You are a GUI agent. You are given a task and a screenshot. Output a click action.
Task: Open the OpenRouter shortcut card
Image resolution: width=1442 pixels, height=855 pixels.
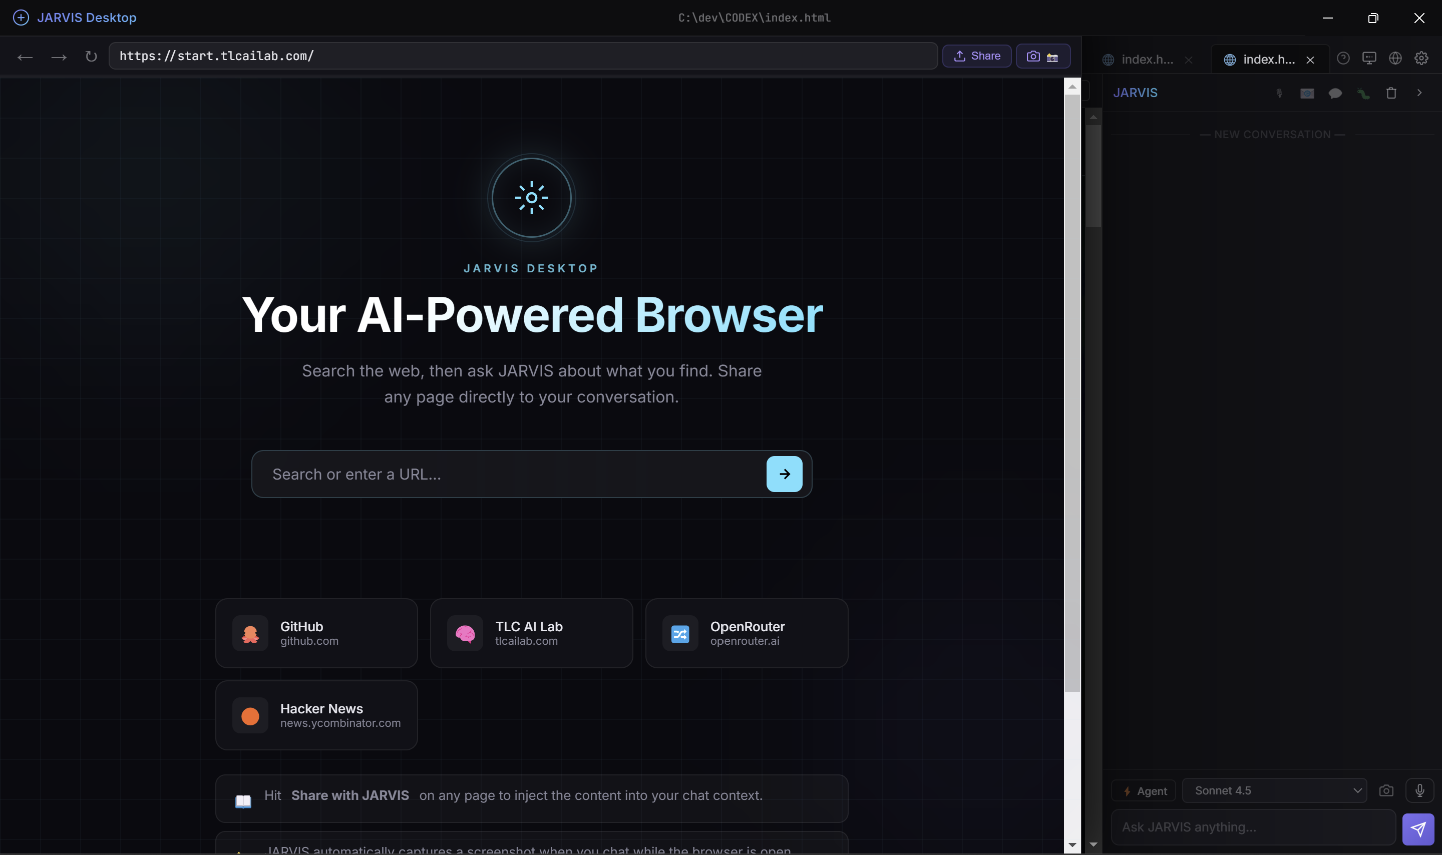[x=747, y=633]
